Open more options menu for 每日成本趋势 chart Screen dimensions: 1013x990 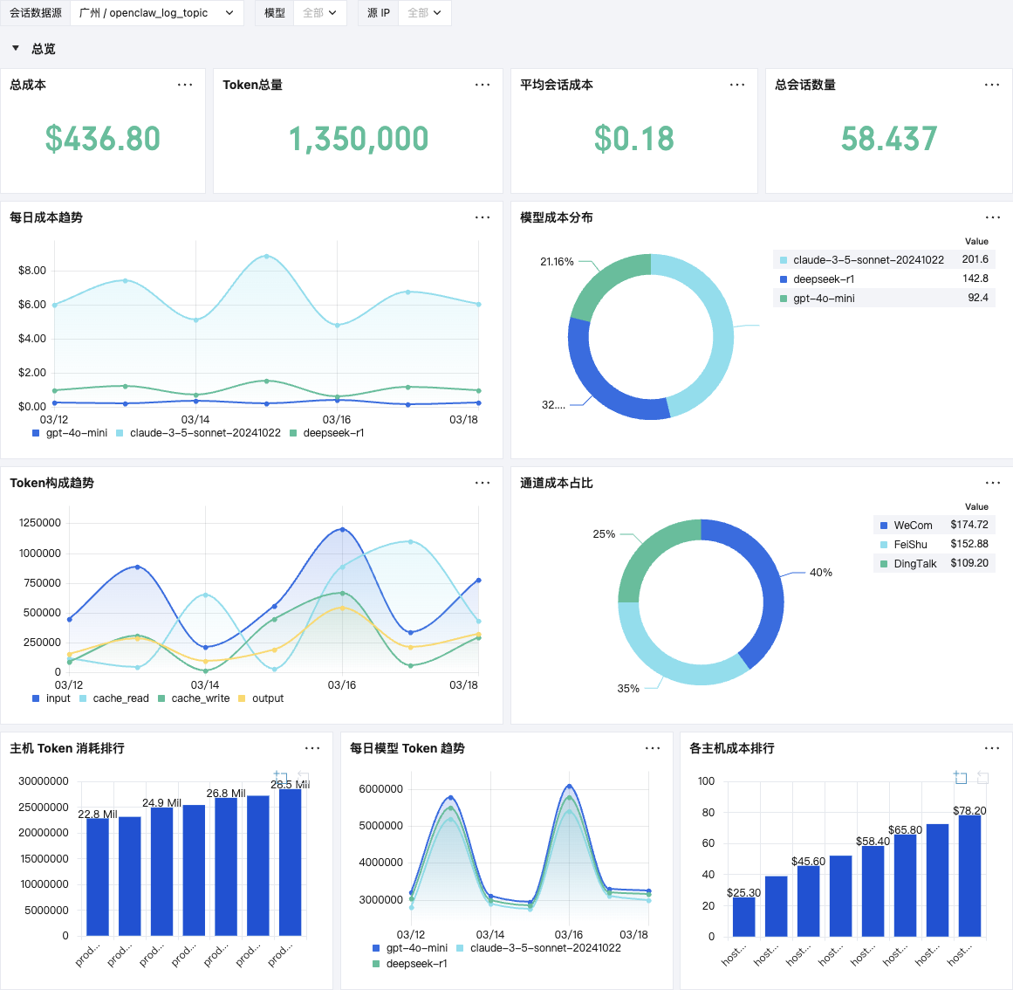click(x=483, y=217)
